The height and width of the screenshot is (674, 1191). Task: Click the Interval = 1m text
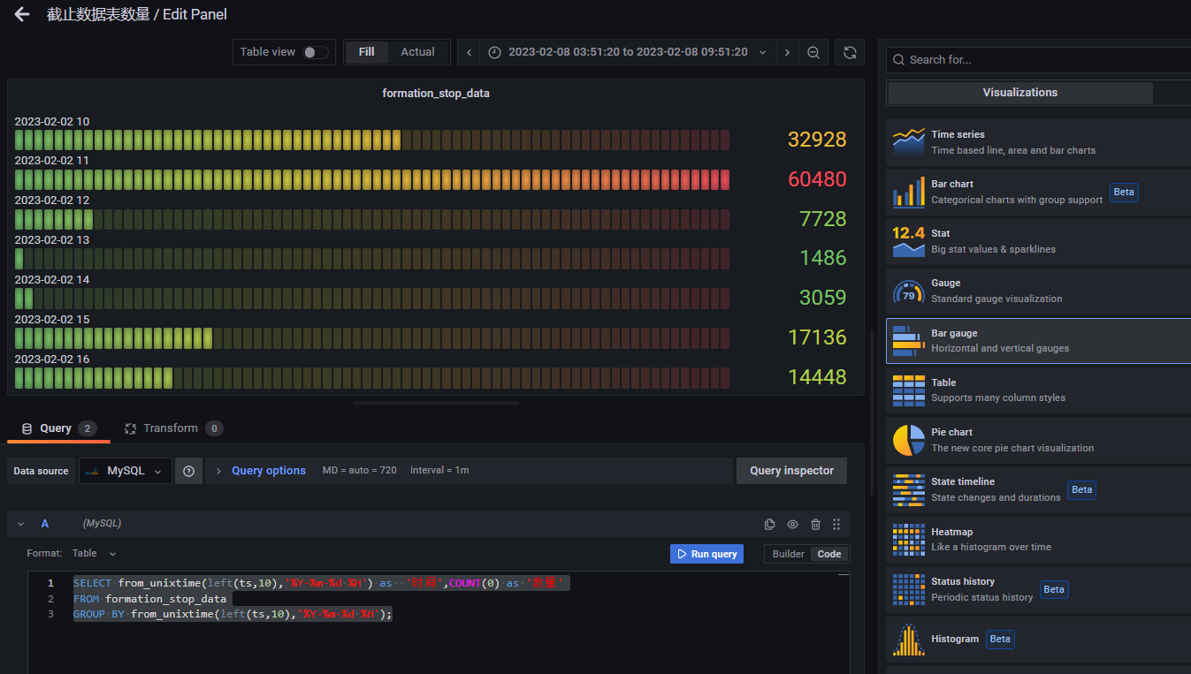(x=439, y=471)
